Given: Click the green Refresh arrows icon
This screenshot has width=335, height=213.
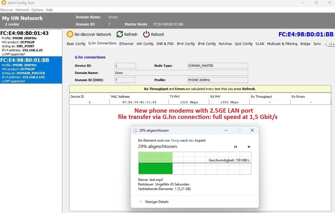Looking at the screenshot, I should point(120,34).
